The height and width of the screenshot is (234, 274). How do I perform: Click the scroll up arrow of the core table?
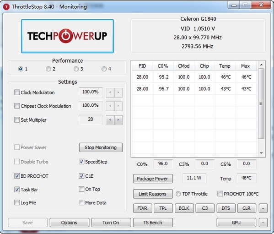coord(261,65)
